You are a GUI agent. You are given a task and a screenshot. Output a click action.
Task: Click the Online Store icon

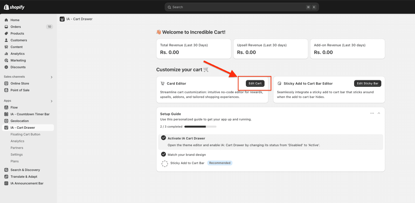[x=6, y=83]
